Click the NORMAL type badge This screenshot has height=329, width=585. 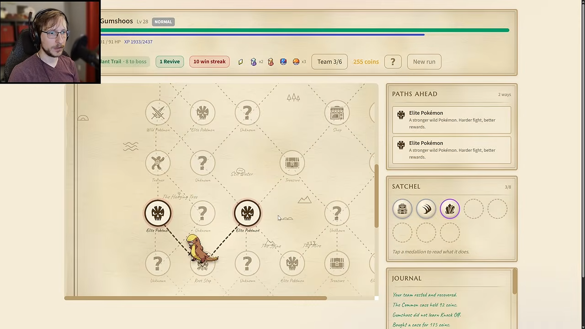163,21
